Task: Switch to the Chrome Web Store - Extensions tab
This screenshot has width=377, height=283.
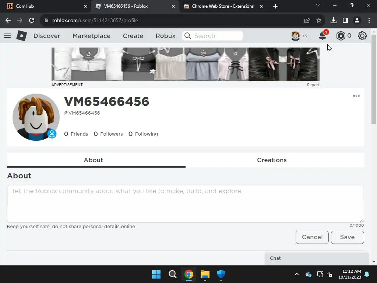Action: 223,6
